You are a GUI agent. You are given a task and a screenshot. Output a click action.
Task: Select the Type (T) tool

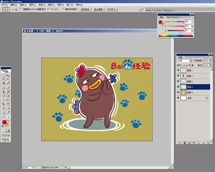point(8,104)
